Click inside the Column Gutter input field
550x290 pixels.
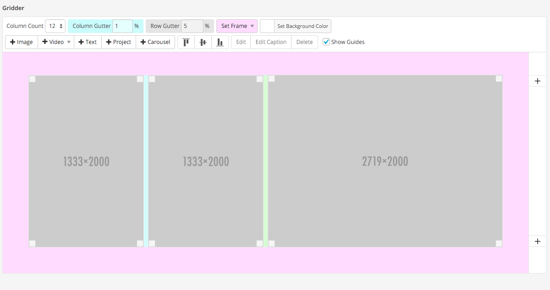[122, 26]
